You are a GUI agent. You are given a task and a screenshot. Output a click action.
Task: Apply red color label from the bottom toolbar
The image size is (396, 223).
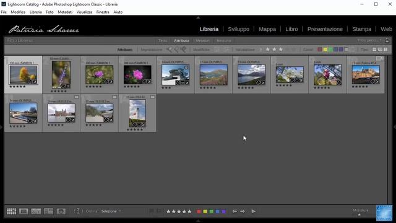pos(199,211)
